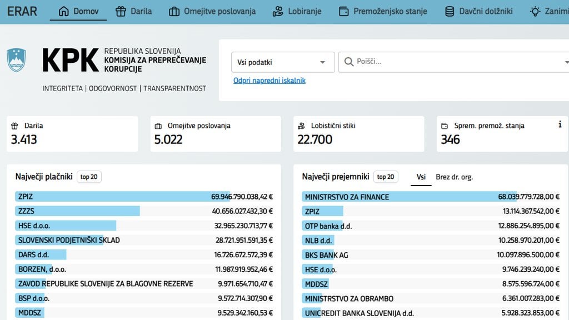Screen dimensions: 569x320
Task: Select DARS d.d. payer row
Action: (x=144, y=254)
